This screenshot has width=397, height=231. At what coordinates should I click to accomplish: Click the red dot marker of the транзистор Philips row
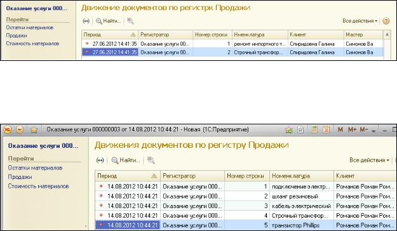(x=101, y=225)
